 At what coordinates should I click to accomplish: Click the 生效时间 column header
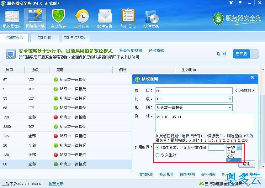click(x=218, y=70)
